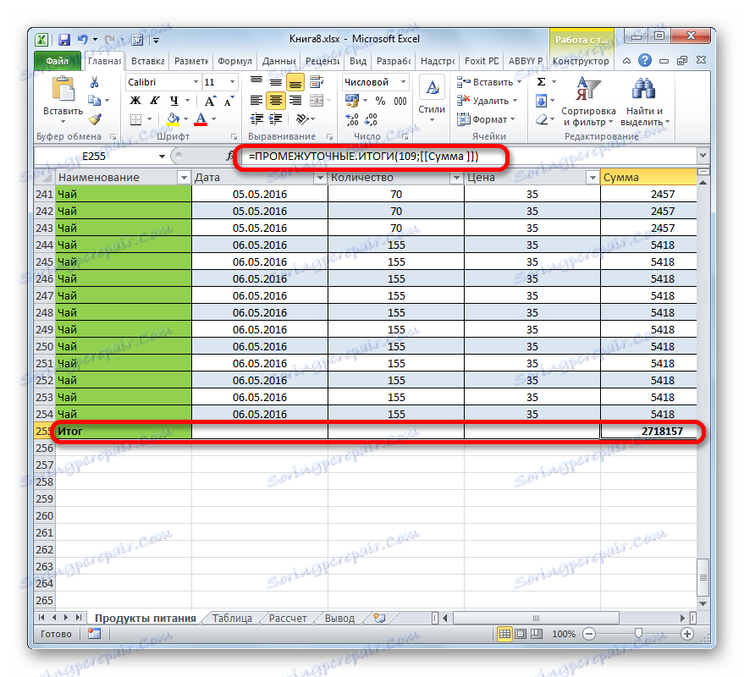
Task: Click the AutoSum Σ icon
Action: 541,81
